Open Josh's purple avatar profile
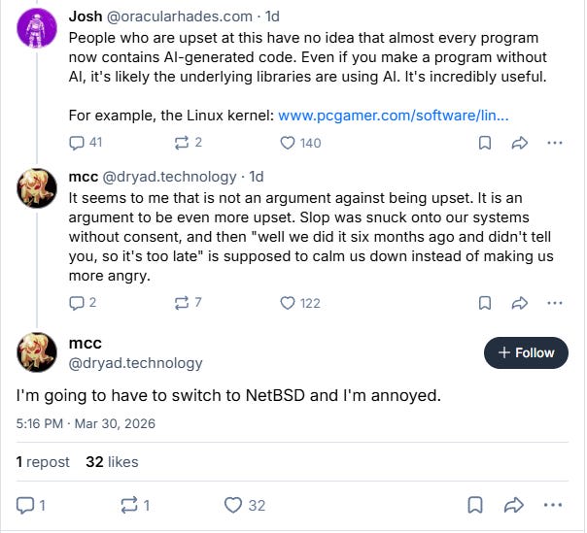 coord(37,29)
